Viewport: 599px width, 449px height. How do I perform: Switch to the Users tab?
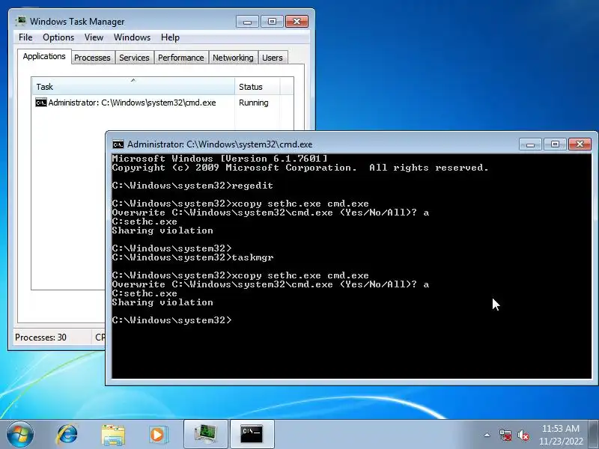tap(273, 58)
